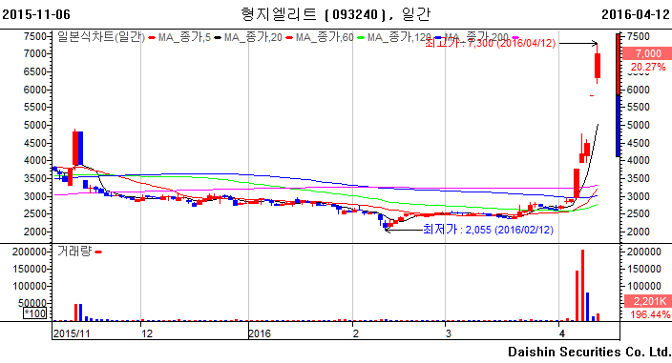Click the 6000 label on right price axis
672x363 pixels.
639,90
